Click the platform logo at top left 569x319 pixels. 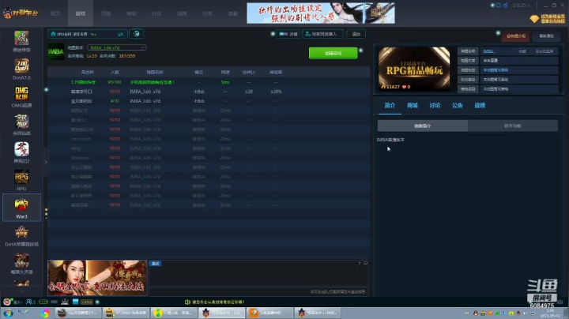pyautogui.click(x=21, y=13)
